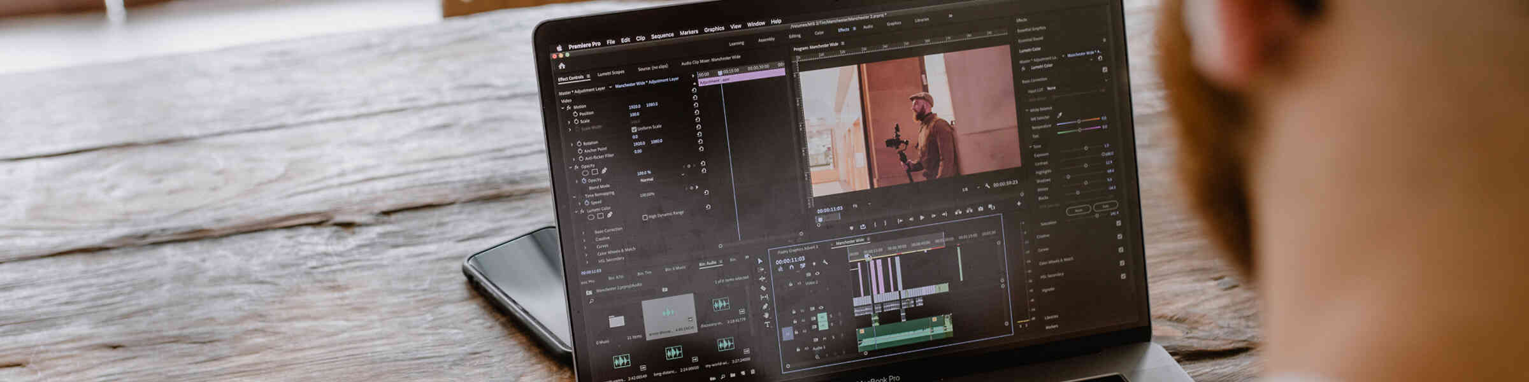Screen dimensions: 1529x382
Task: Switch to the Lumetri Scopes tab
Action: tap(610, 73)
